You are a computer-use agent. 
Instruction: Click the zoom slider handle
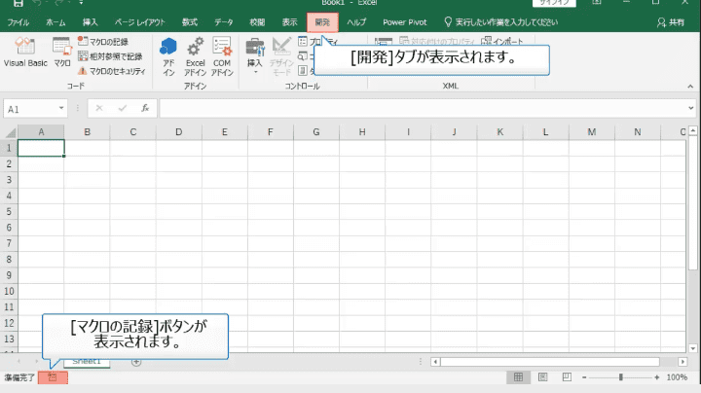pyautogui.click(x=620, y=377)
